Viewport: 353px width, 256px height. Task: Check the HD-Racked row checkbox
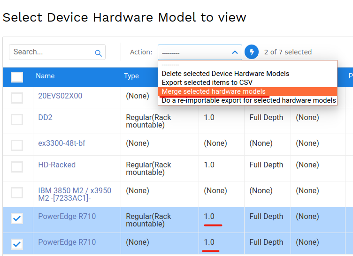(x=17, y=167)
